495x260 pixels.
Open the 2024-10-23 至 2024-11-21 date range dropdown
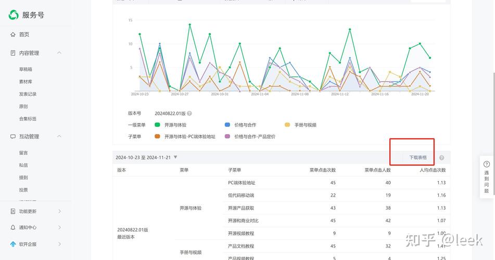pyautogui.click(x=175, y=157)
